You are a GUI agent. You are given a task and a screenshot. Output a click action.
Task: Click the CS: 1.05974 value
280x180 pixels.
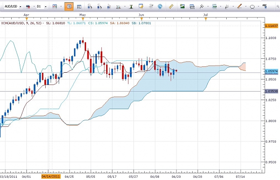[98, 23]
